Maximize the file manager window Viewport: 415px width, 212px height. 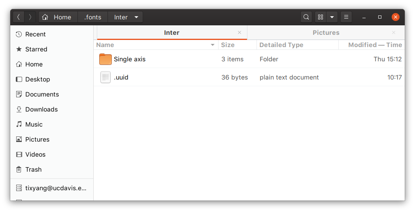coord(380,17)
